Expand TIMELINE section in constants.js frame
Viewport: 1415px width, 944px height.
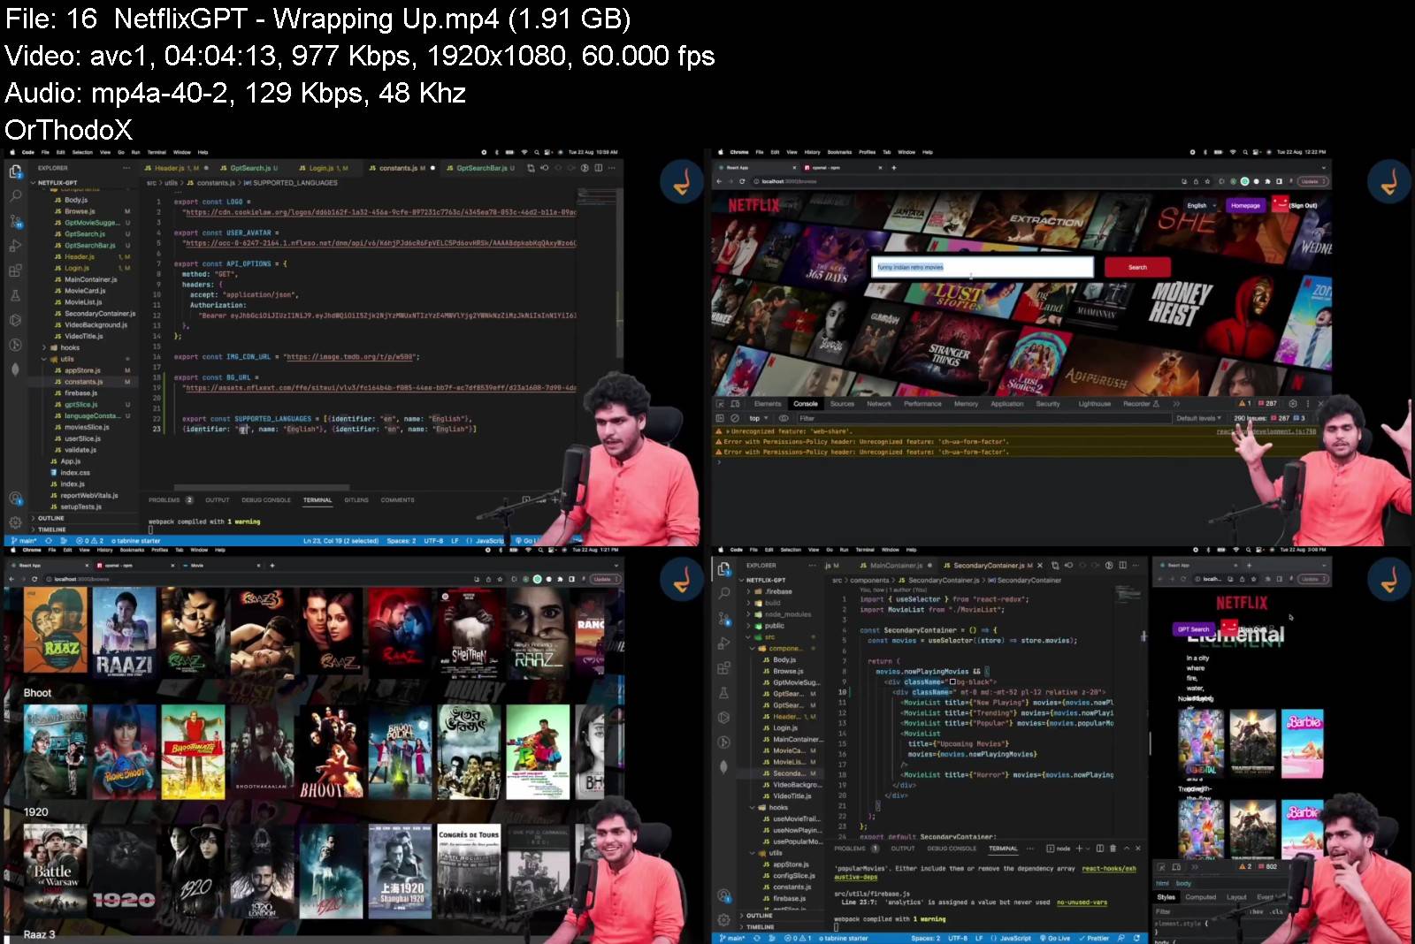coord(50,529)
